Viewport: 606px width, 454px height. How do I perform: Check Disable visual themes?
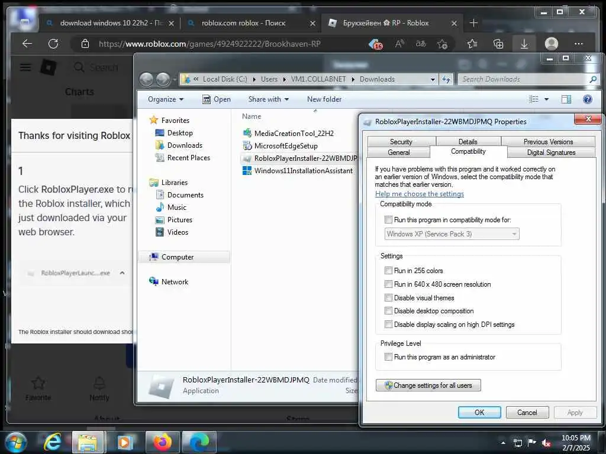click(388, 297)
